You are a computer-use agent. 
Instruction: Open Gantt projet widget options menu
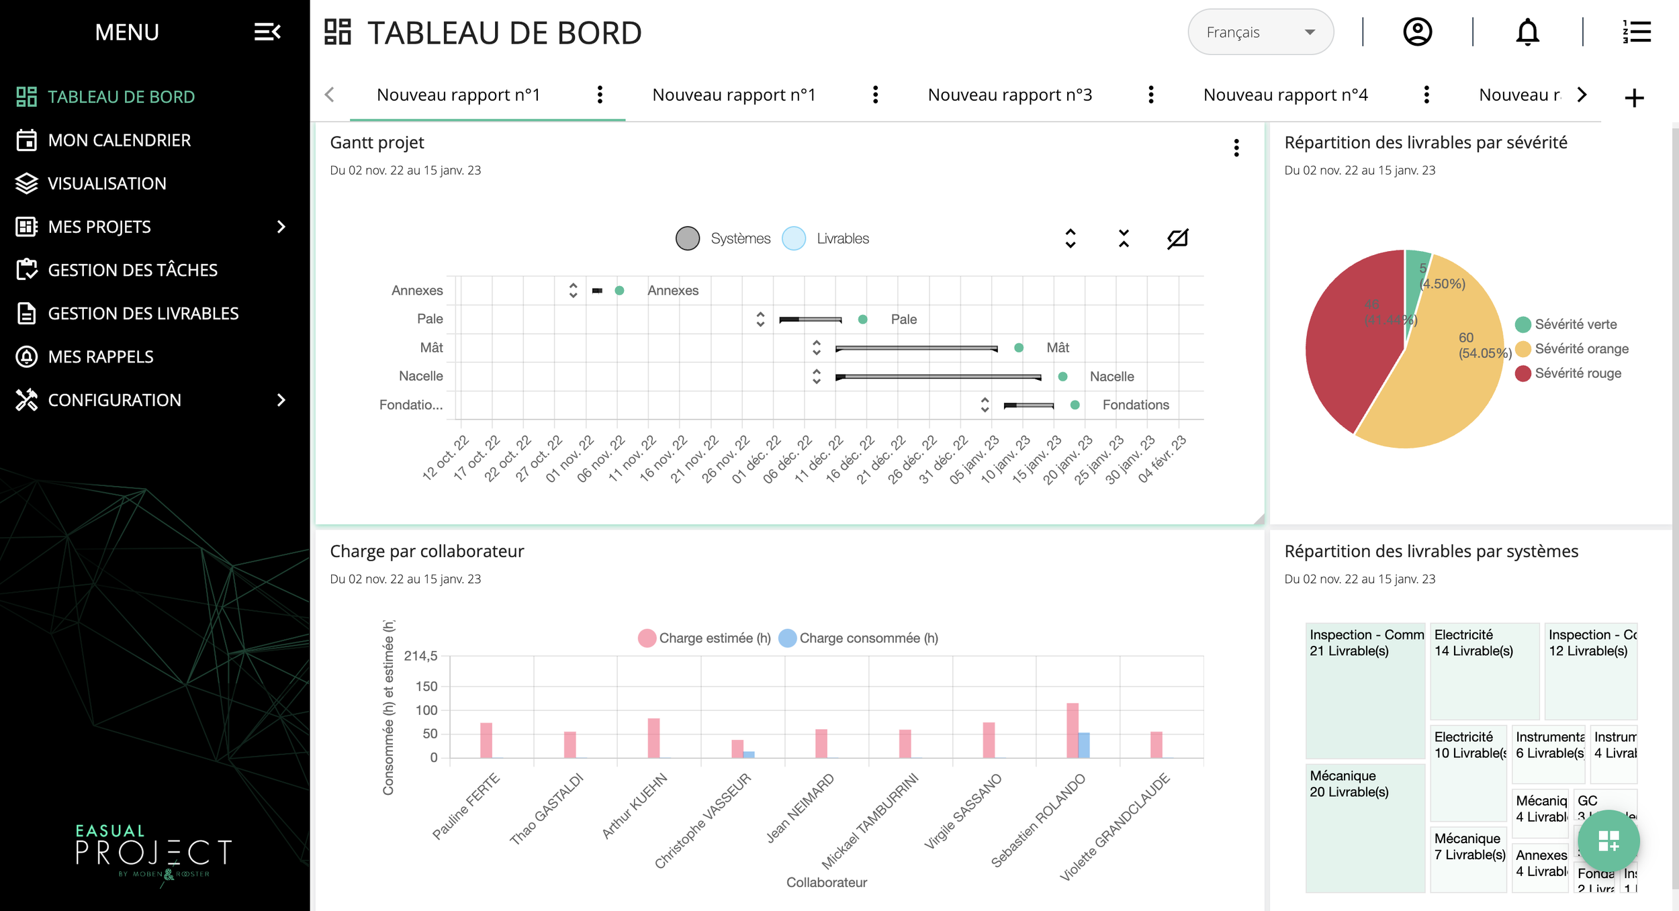[x=1236, y=148]
